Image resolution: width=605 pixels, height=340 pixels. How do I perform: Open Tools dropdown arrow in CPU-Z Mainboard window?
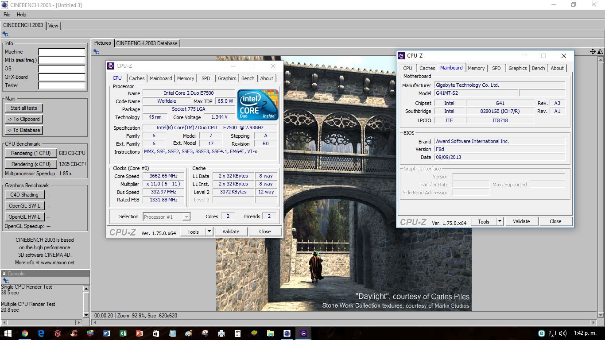pos(500,221)
